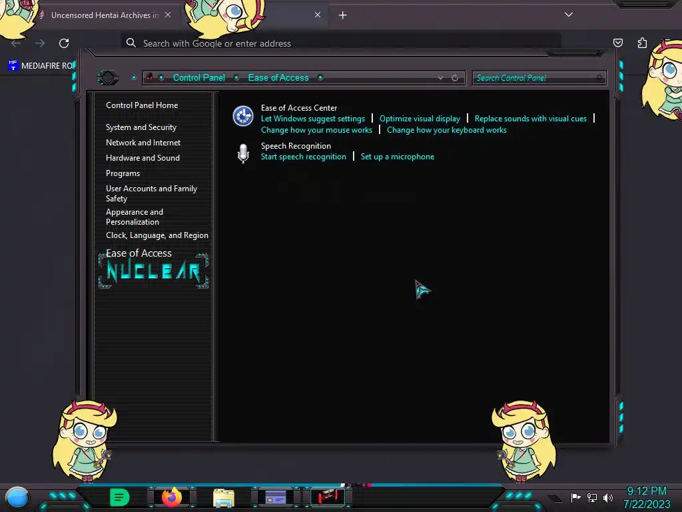Open Firefox list all tabs chevron
682x512 pixels.
coord(569,15)
